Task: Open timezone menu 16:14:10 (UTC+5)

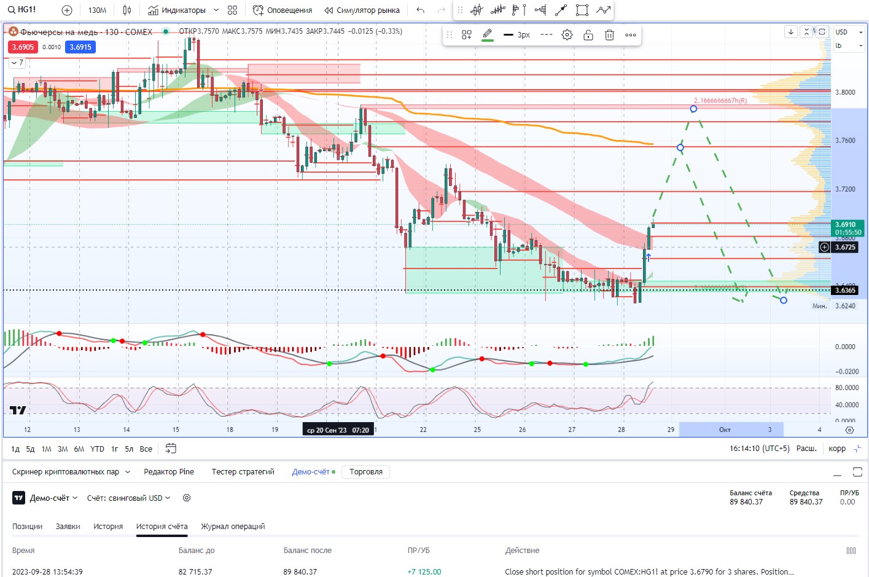Action: point(760,449)
